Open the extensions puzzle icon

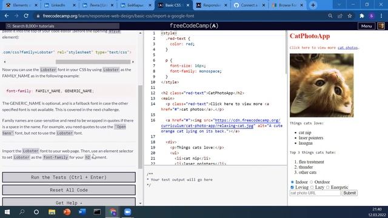362,16
